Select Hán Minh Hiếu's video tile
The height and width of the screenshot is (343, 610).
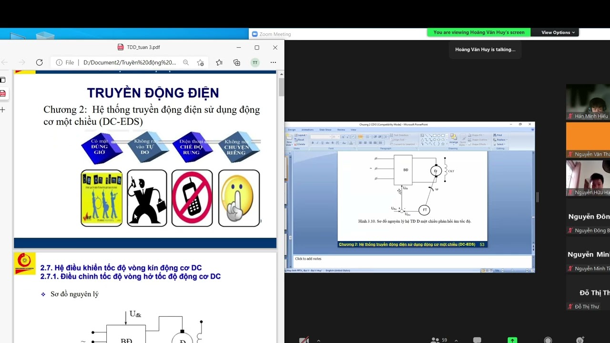[x=588, y=102]
